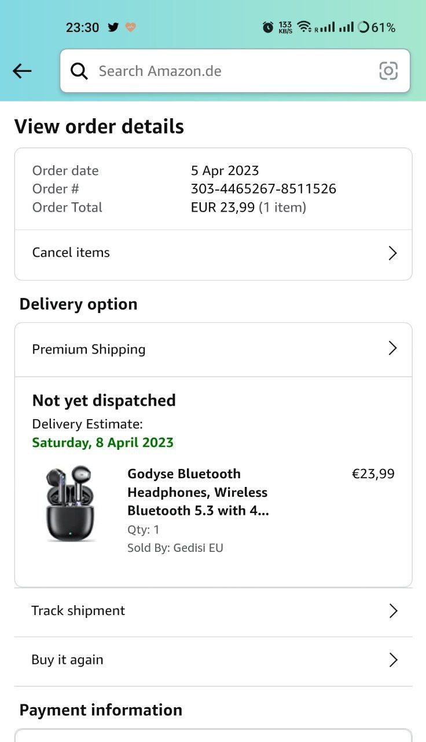Open the Track shipment chevron
This screenshot has width=426, height=742.
click(x=393, y=611)
